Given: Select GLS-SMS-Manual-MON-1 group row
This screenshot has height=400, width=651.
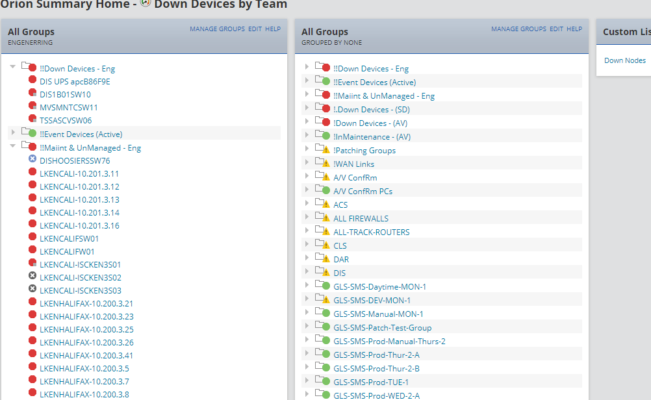Looking at the screenshot, I should click(442, 314).
